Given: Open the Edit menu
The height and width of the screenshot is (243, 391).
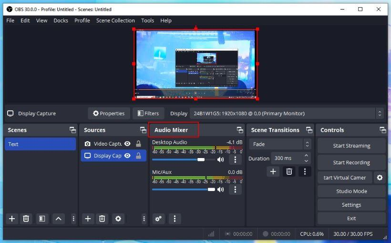Looking at the screenshot, I should click(25, 21).
